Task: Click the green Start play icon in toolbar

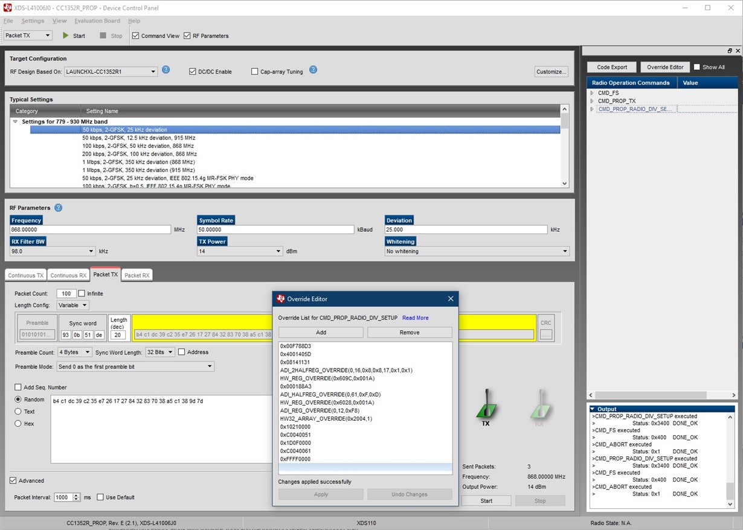Action: [x=66, y=36]
